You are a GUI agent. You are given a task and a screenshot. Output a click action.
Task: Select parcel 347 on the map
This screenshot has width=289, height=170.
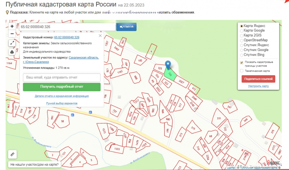pos(229,107)
